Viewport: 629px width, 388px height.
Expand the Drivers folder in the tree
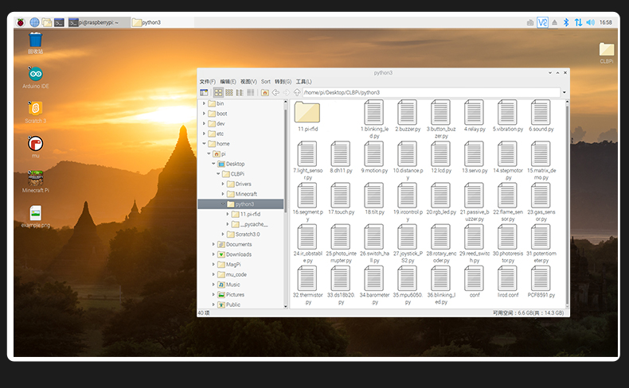(222, 184)
